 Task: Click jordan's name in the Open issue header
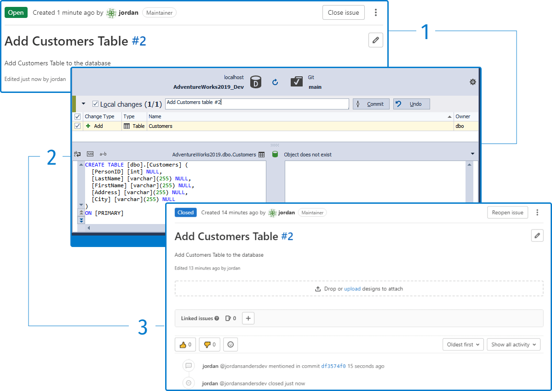coord(128,13)
